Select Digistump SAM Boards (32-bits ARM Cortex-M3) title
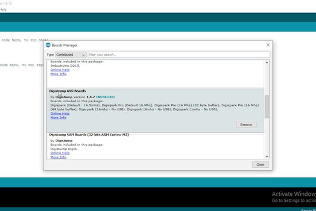The height and width of the screenshot is (211, 316). [x=89, y=135]
